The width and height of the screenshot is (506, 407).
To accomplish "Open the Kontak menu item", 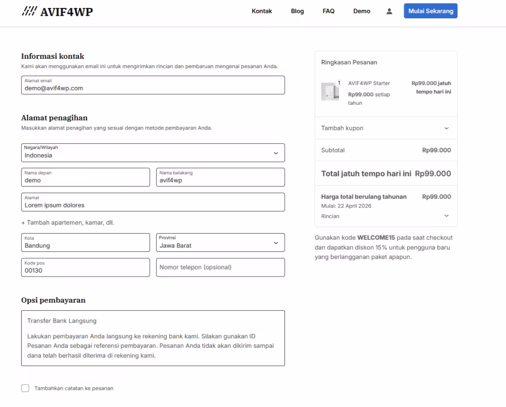I will 262,11.
